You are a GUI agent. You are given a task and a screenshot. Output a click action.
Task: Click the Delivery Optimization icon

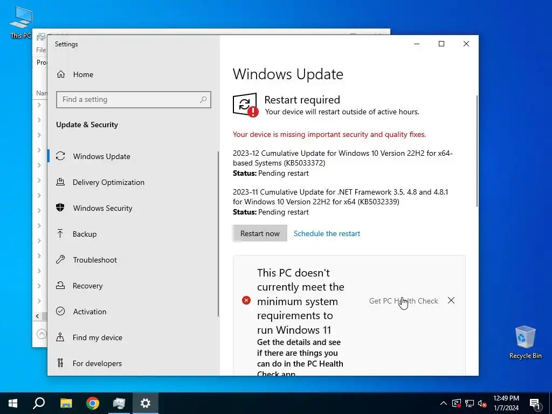(60, 182)
